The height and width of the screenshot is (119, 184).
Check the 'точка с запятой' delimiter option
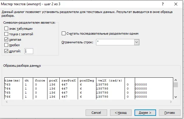(x=7, y=34)
